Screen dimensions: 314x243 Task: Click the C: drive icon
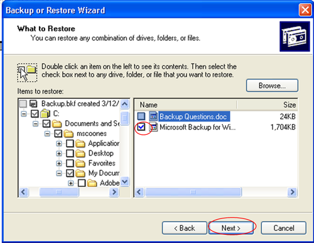pyautogui.click(x=45, y=113)
